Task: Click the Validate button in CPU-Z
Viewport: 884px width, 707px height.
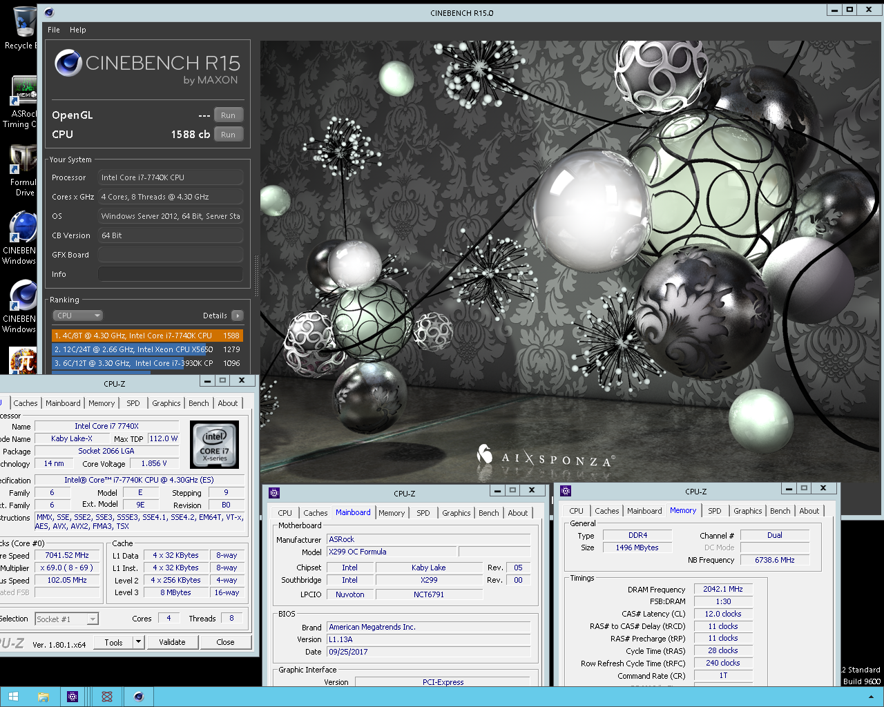Action: click(x=172, y=642)
